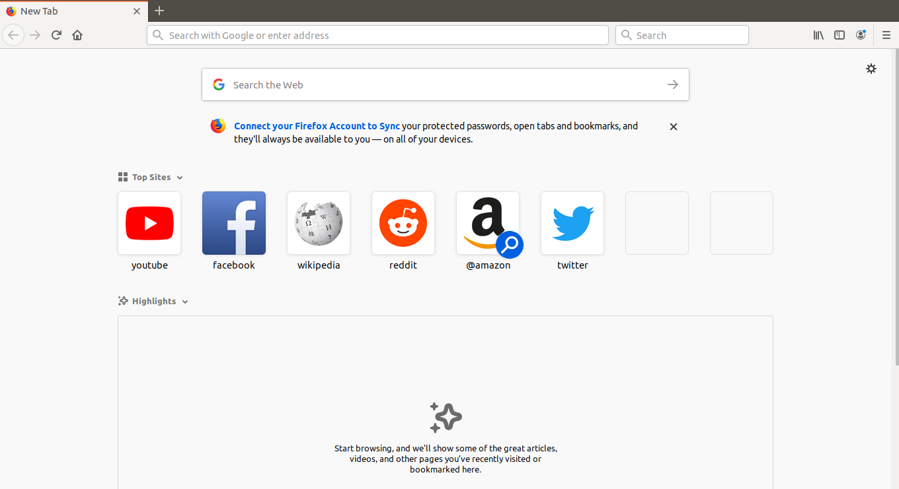Reload the current page
Viewport: 899px width, 489px height.
[x=56, y=35]
